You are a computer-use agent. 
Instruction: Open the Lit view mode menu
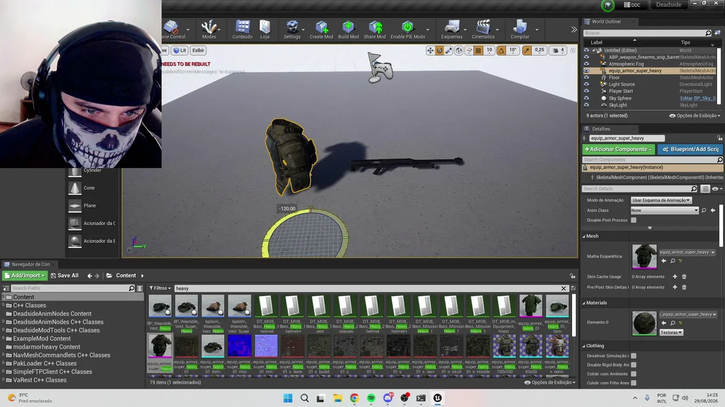180,50
